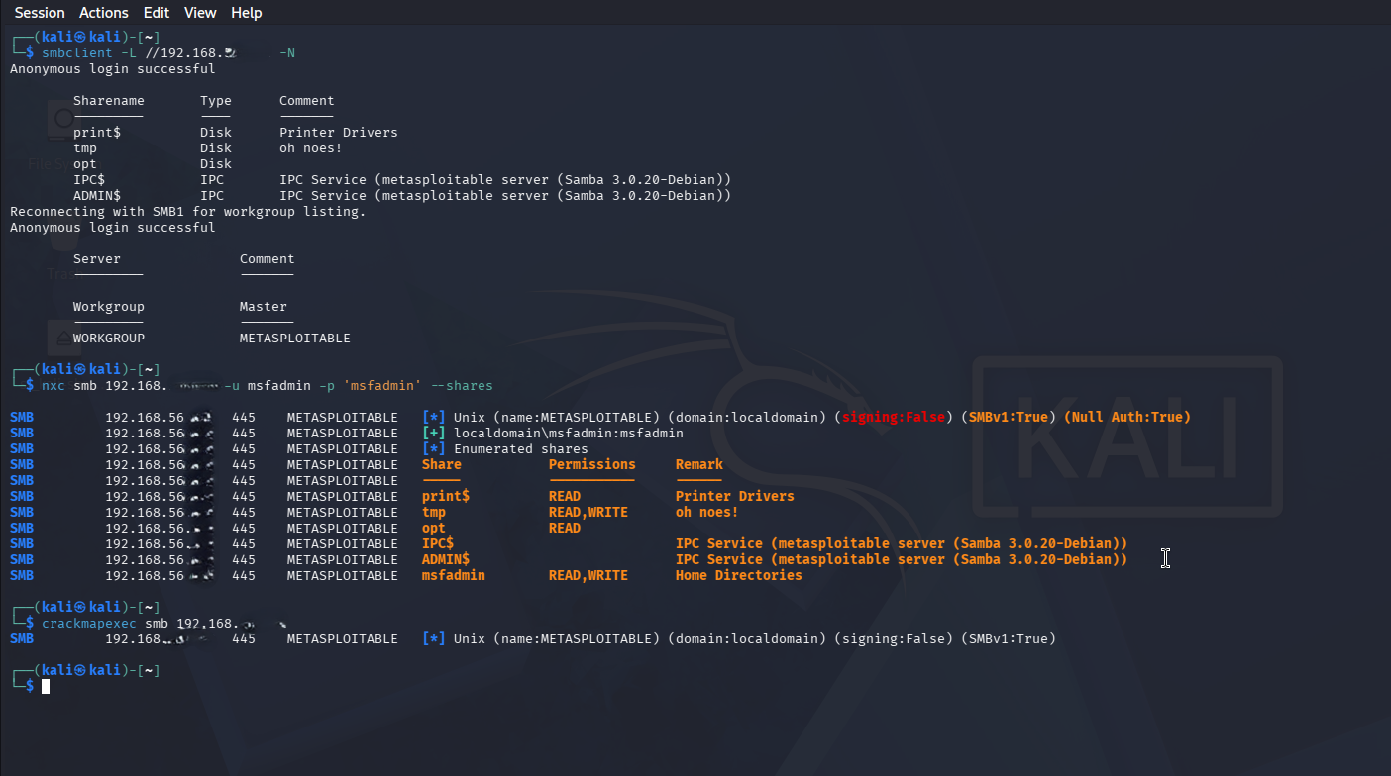1391x776 pixels.
Task: Open the Help menu
Action: pos(247,13)
